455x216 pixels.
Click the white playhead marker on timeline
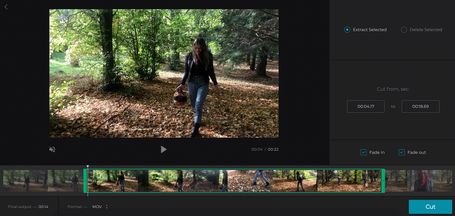pyautogui.click(x=88, y=167)
